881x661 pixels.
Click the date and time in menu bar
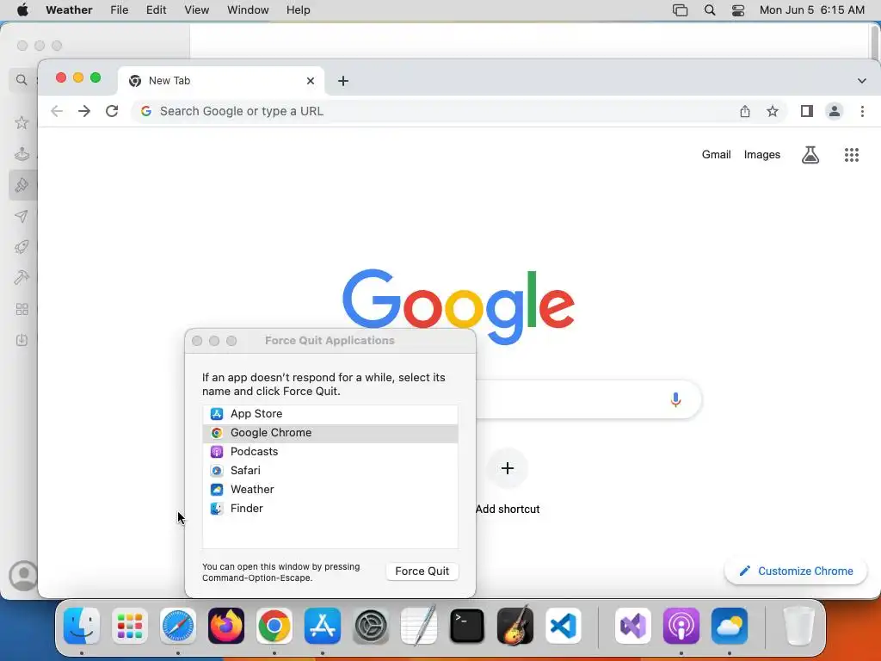[x=812, y=9]
